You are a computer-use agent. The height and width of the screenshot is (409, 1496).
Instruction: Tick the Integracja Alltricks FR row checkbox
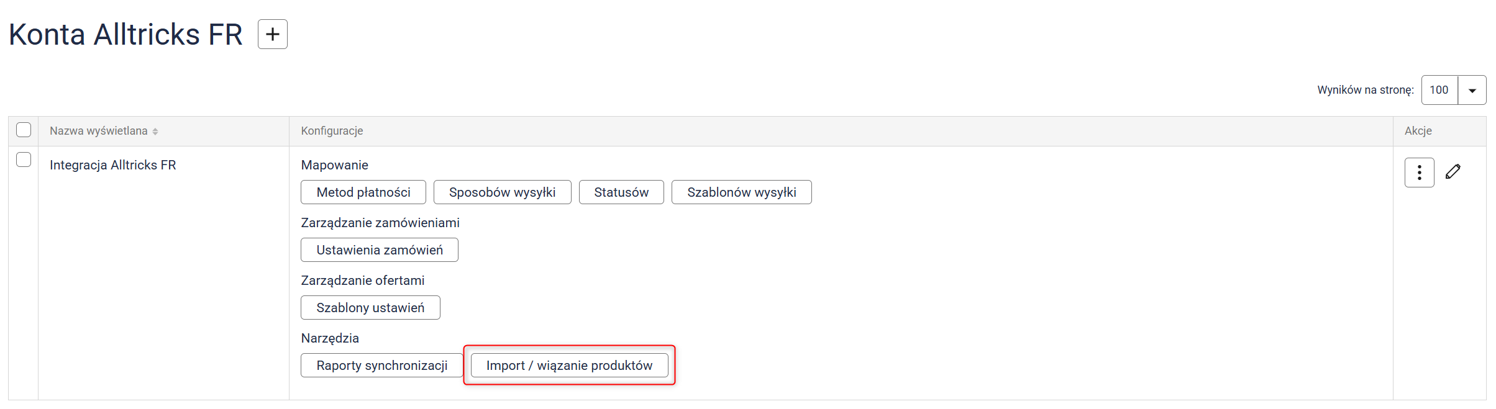(x=24, y=160)
